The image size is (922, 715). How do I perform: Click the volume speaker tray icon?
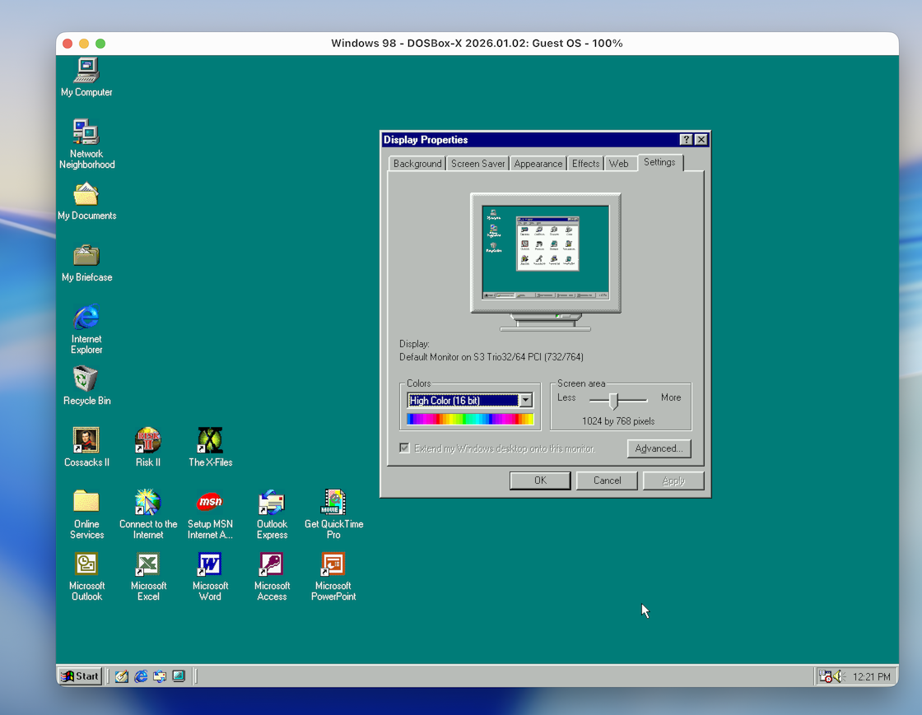(839, 677)
